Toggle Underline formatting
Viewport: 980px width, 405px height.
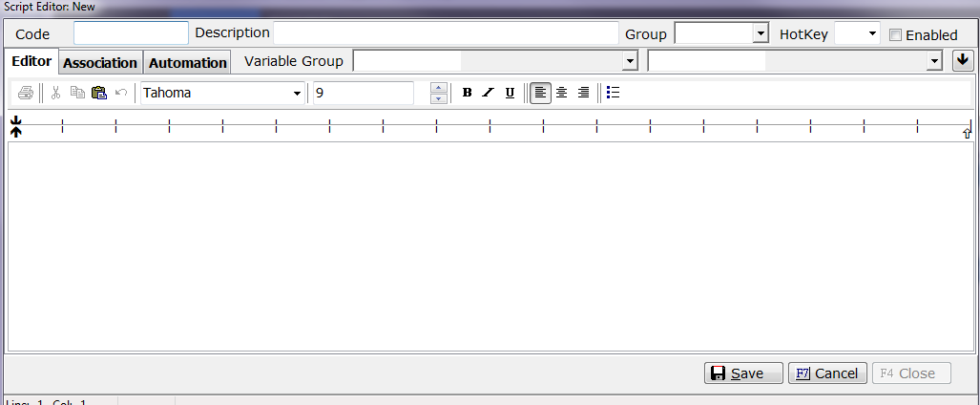pyautogui.click(x=510, y=93)
